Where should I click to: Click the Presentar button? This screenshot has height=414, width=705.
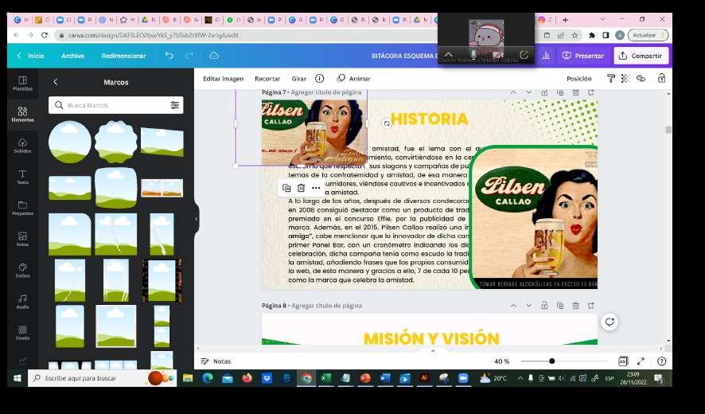click(x=583, y=56)
